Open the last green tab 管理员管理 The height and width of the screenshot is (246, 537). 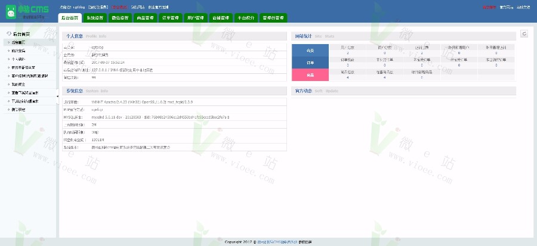click(273, 18)
